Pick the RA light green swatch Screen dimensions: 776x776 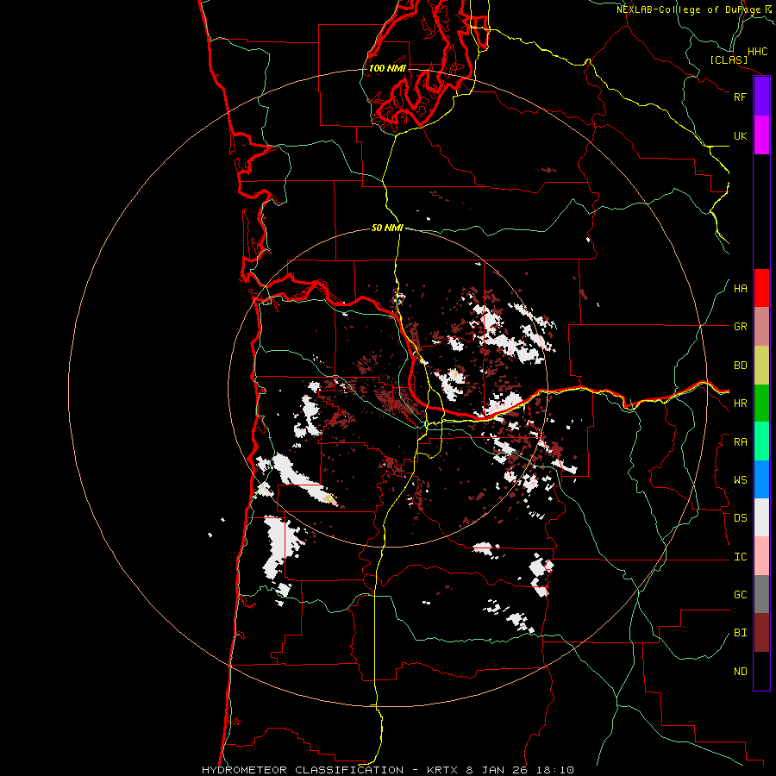coord(761,441)
